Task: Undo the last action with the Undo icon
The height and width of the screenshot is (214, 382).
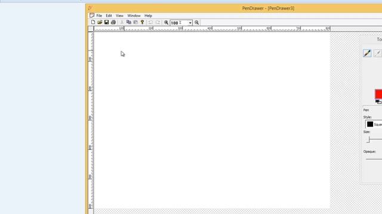Action: point(151,23)
